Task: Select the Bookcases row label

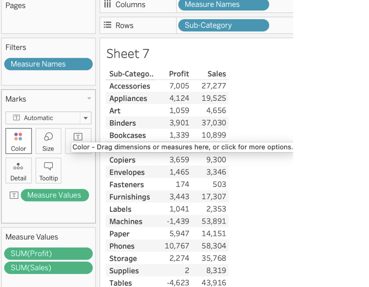Action: 128,135
